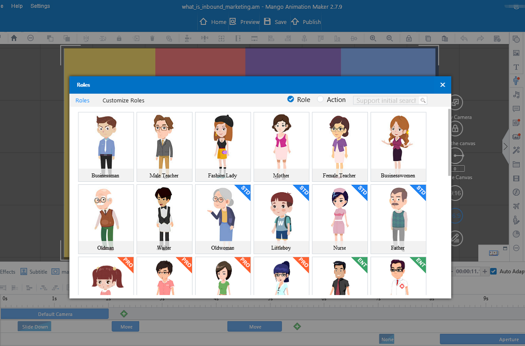Viewport: 525px width, 346px height.
Task: Select the Waiter role thumbnail
Action: (x=164, y=219)
